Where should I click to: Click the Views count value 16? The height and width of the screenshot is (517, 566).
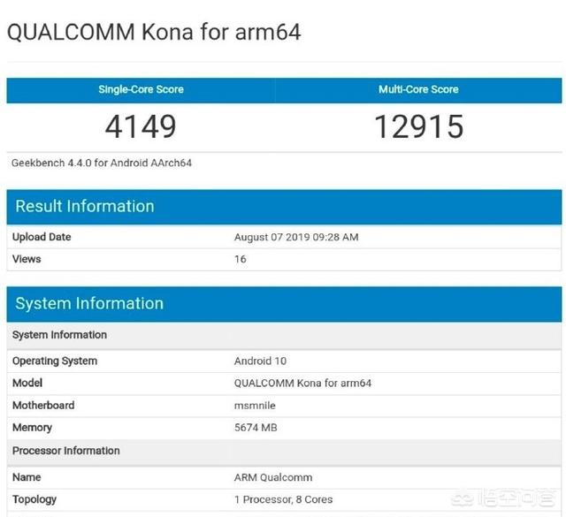[x=241, y=259]
